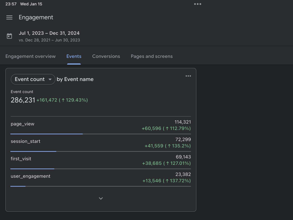The width and height of the screenshot is (293, 220).
Task: Click the 'by Event name' label
Action: click(75, 79)
